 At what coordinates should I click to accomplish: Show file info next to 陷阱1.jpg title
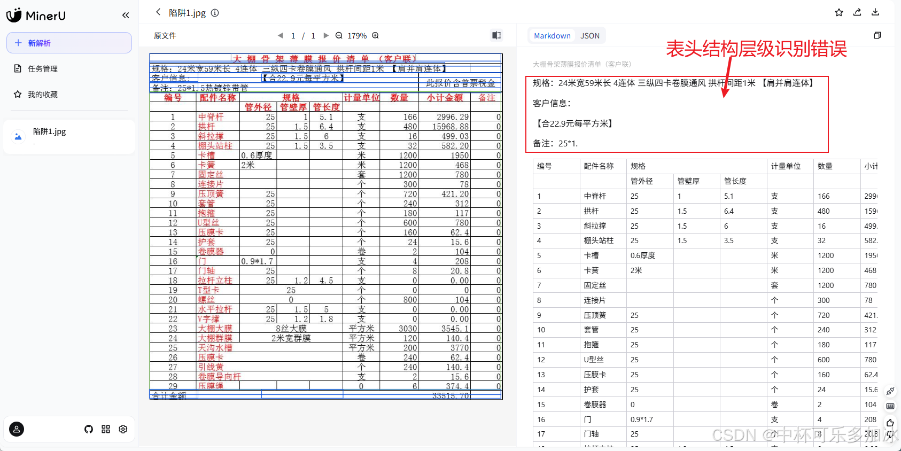[215, 13]
